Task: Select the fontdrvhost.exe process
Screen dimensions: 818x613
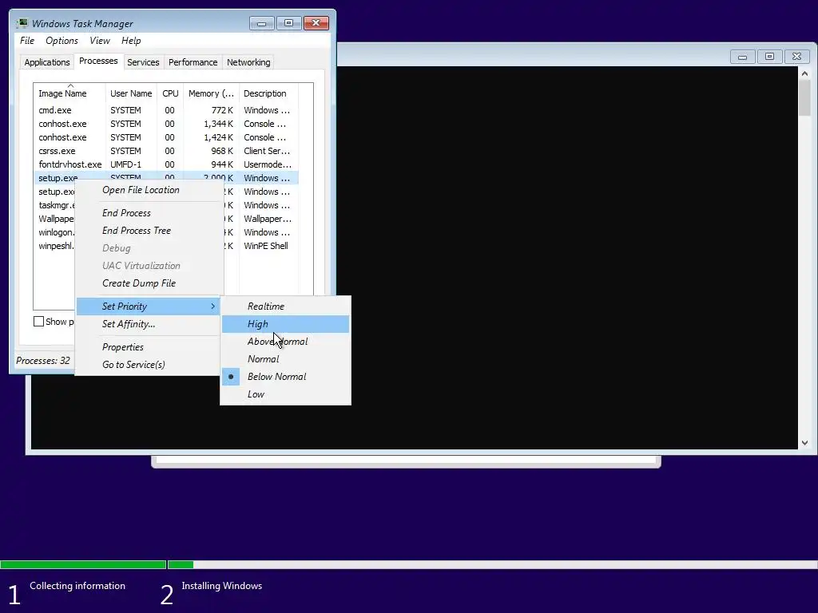Action: point(166,164)
